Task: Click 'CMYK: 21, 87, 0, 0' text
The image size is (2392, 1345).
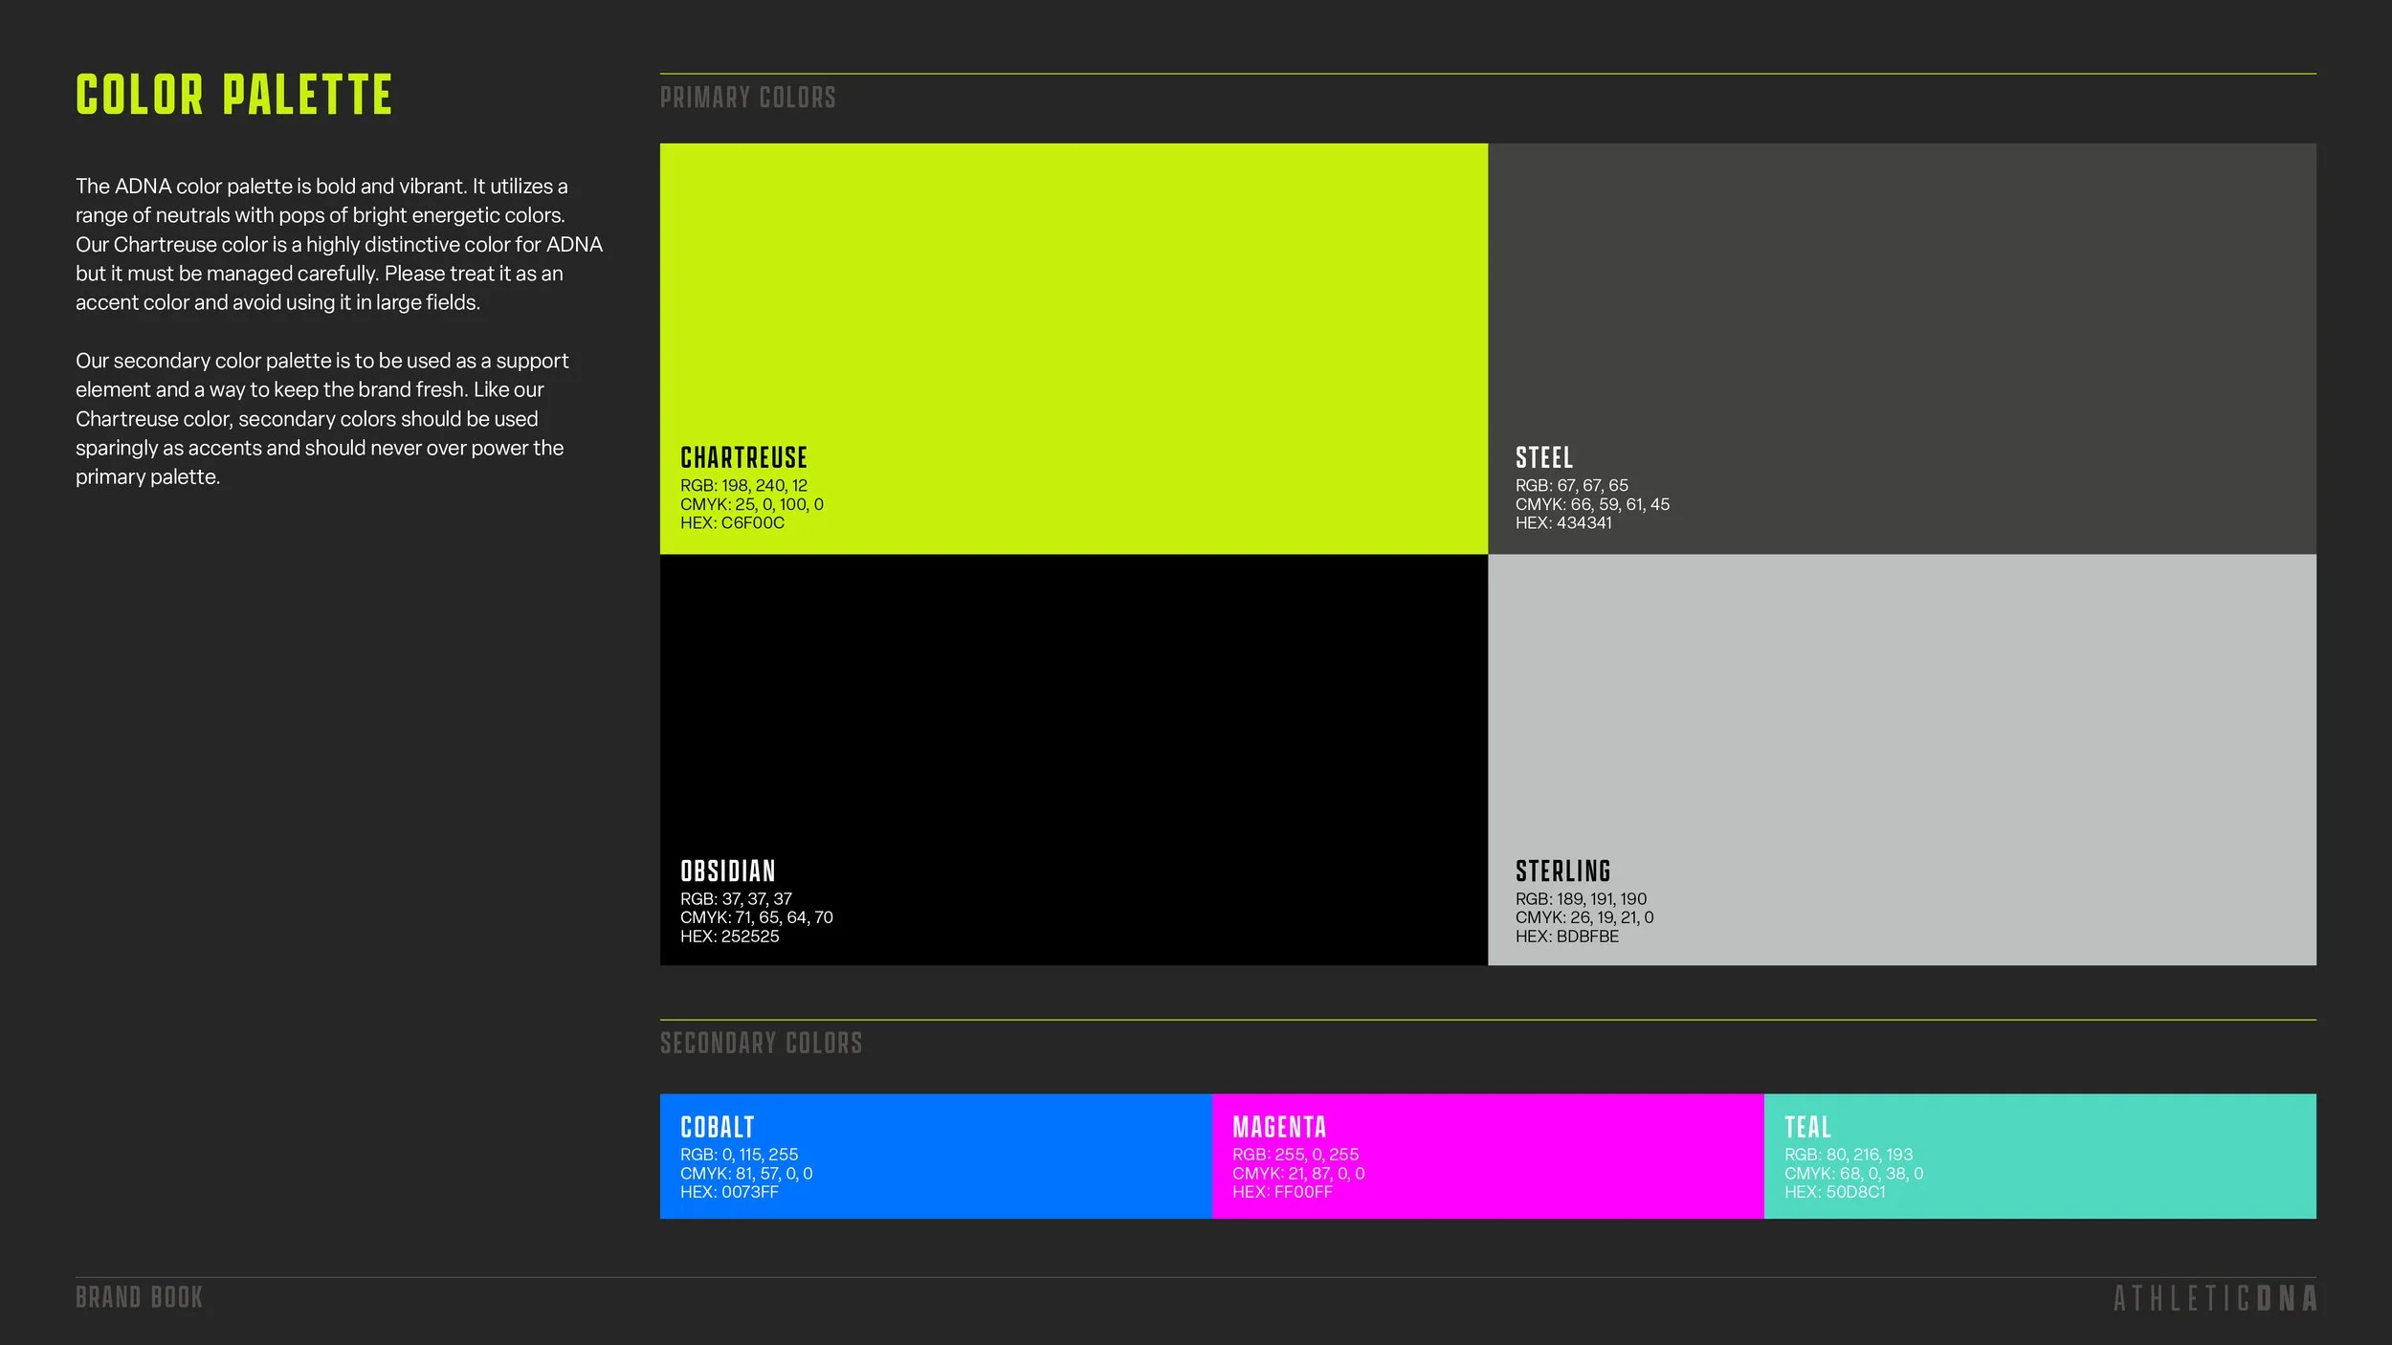Action: click(1298, 1174)
